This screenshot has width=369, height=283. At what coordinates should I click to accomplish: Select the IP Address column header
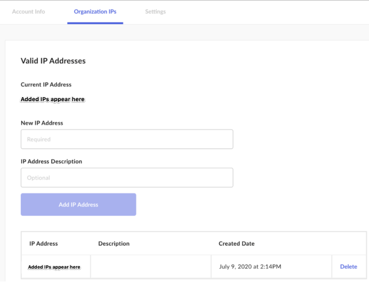44,243
